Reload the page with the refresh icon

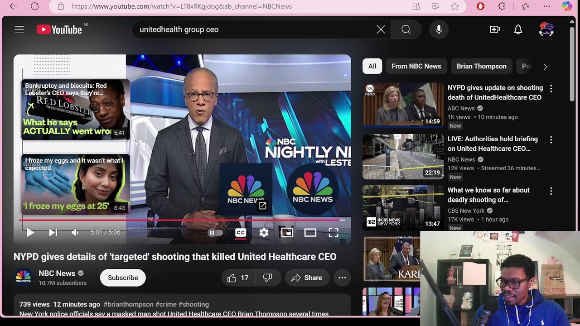tap(35, 6)
